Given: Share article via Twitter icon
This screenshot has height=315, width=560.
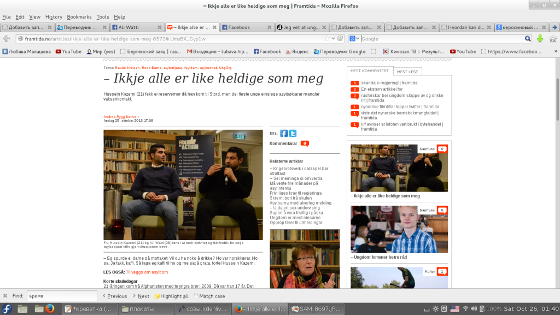Looking at the screenshot, I should [293, 133].
